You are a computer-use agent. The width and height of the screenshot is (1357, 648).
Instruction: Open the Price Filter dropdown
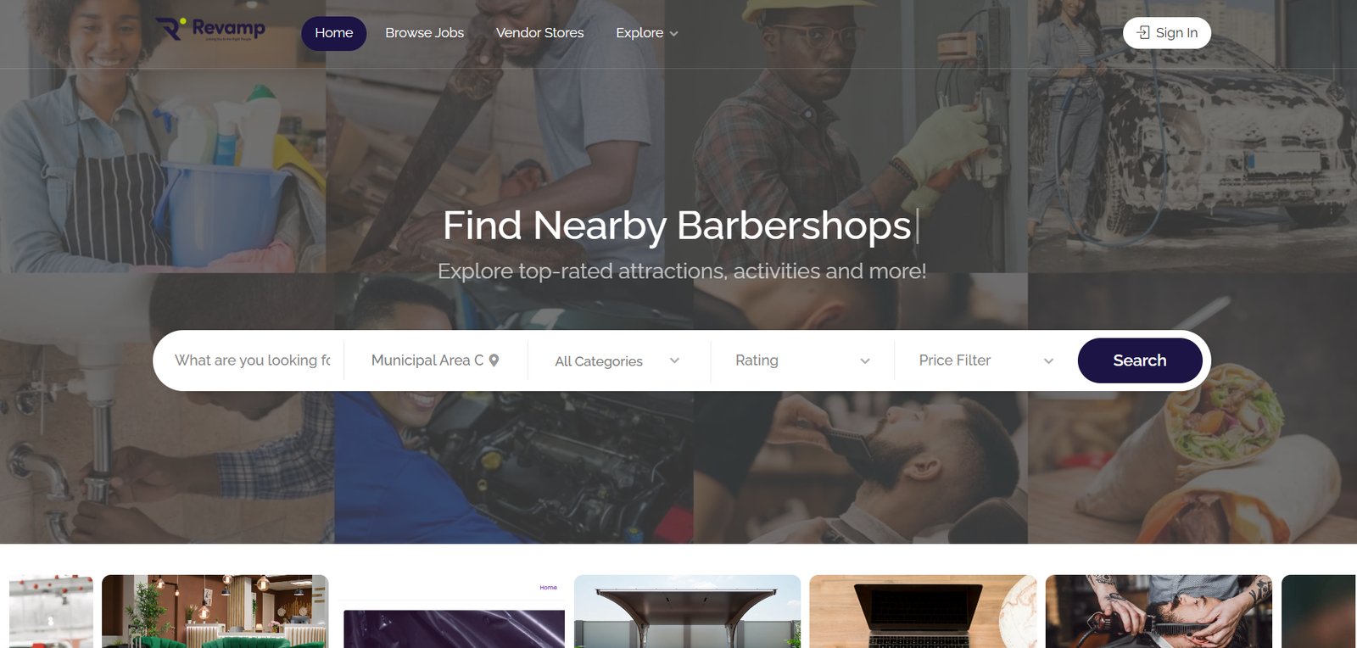986,360
